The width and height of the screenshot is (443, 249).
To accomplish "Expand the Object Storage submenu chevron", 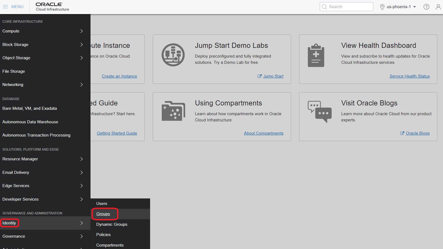I will coord(82,58).
